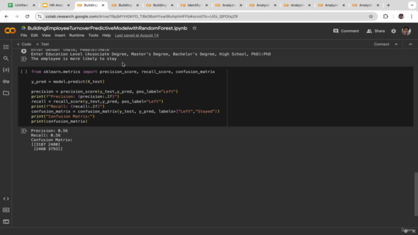Open the Chrome three-dot menu
The width and height of the screenshot is (418, 235).
click(x=411, y=16)
